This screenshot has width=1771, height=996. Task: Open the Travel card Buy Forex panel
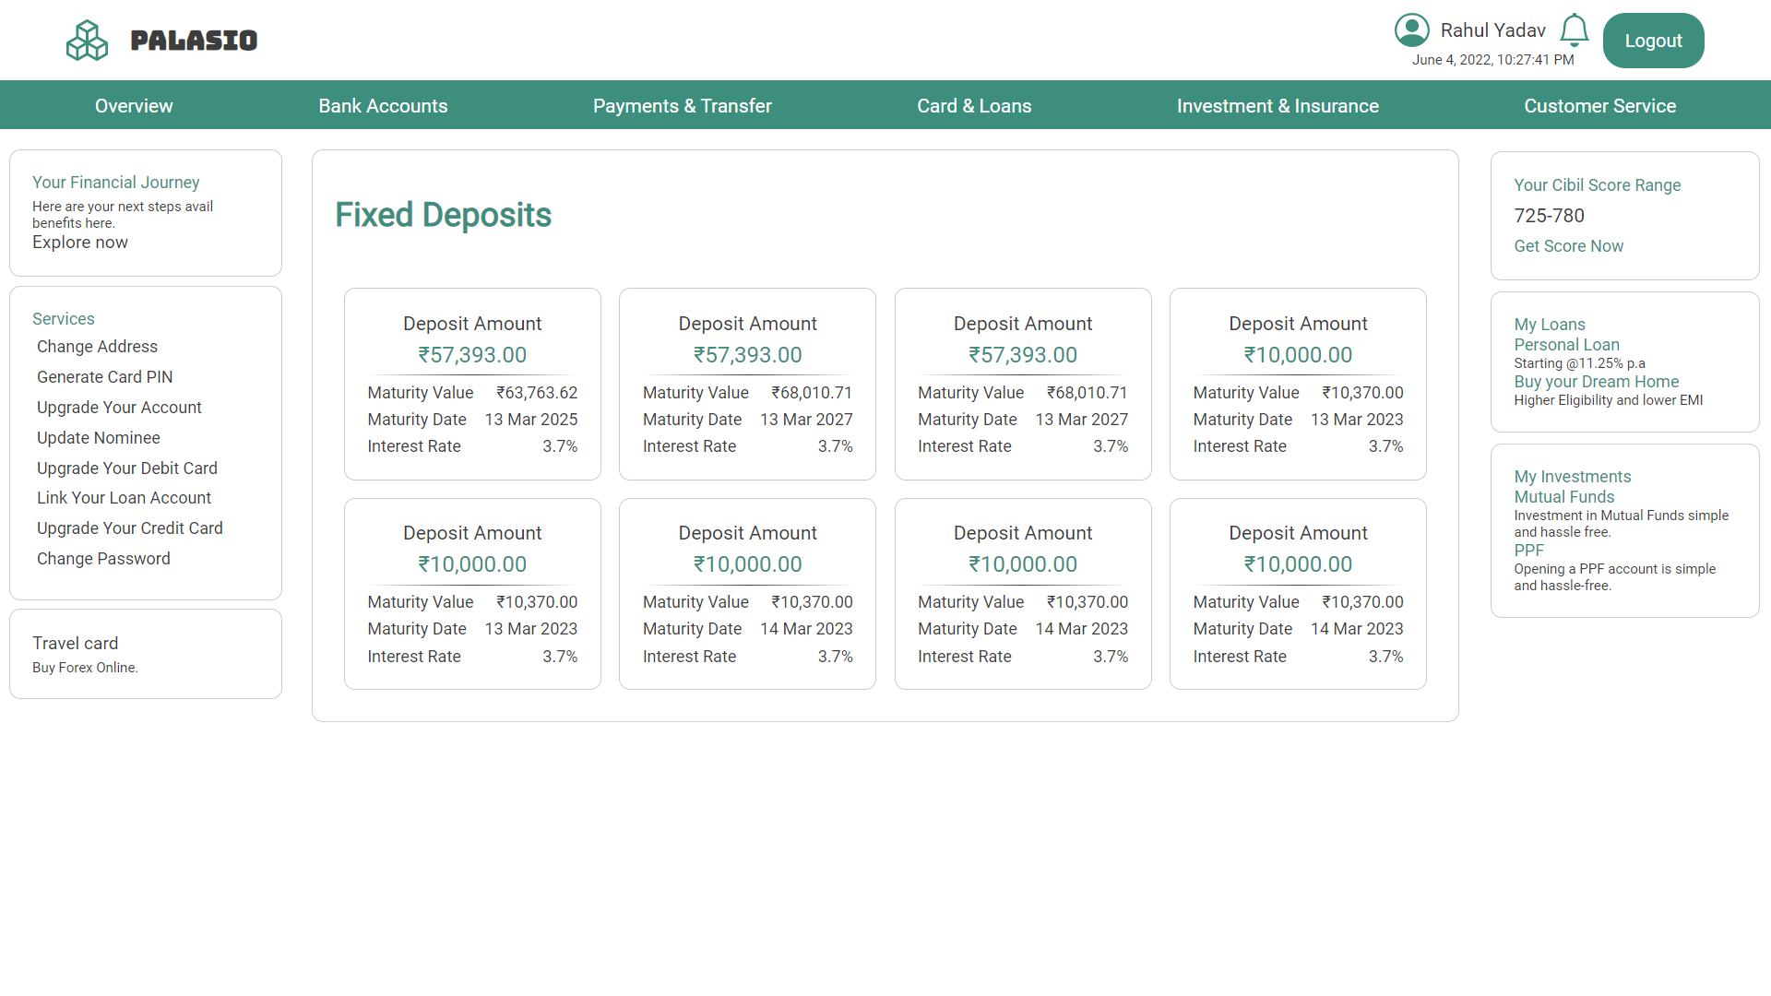tap(145, 654)
